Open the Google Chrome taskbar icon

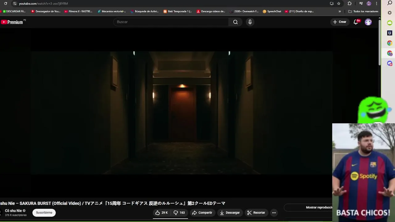(390, 43)
